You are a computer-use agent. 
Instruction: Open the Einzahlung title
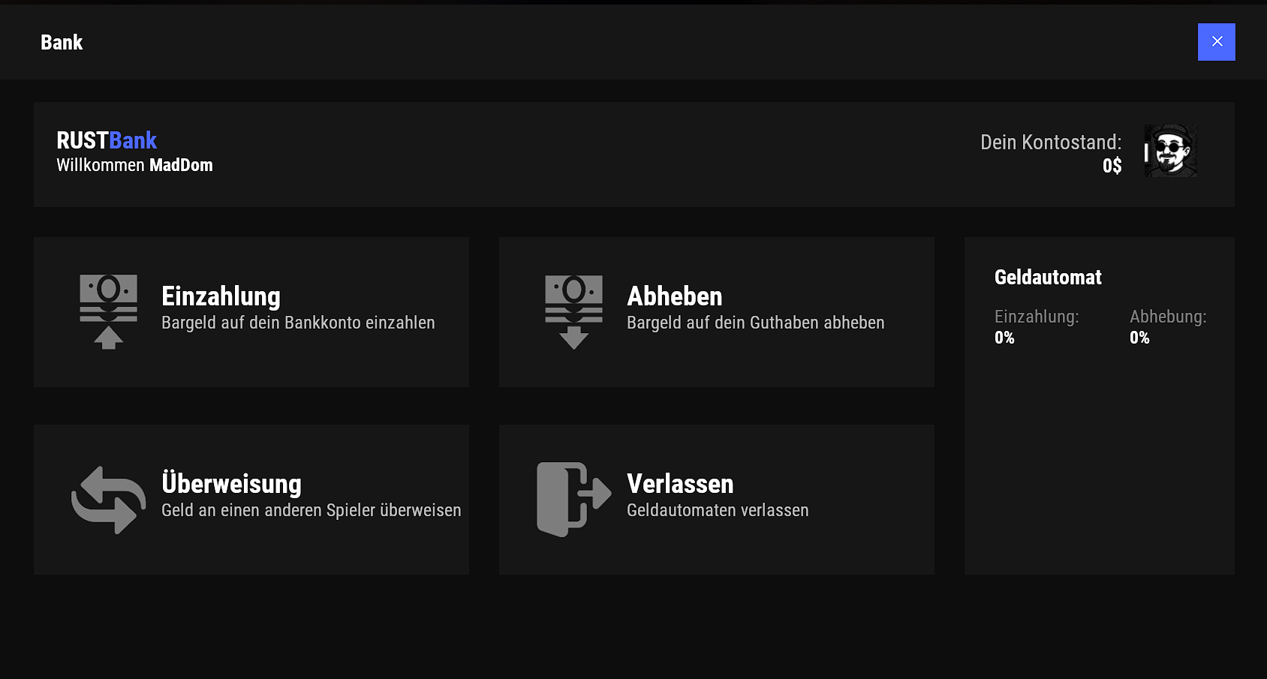click(221, 296)
